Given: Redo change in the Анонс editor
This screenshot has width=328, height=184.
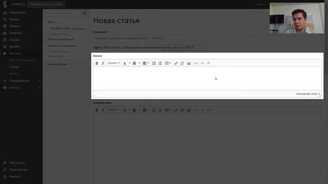Looking at the screenshot, I should 209,63.
